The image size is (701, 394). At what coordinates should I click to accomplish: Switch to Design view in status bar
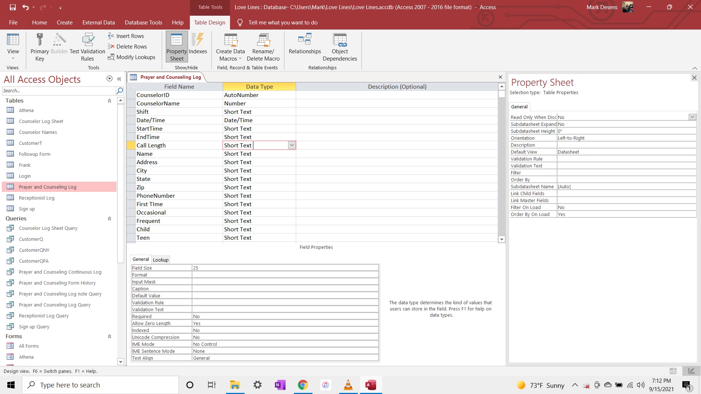pos(691,371)
